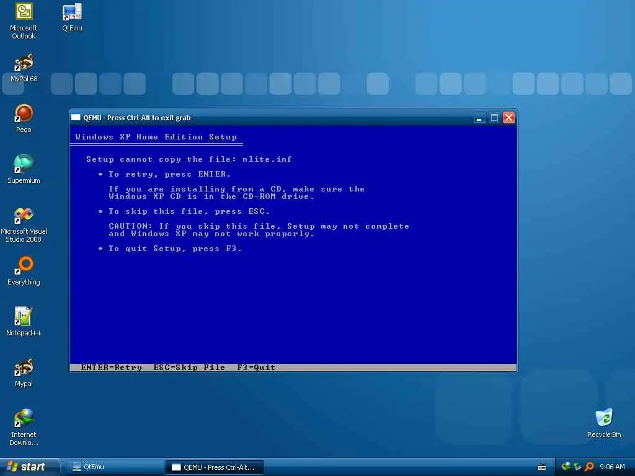This screenshot has height=476, width=635.
Task: Switch to QtEmu via the taskbar
Action: [115, 467]
